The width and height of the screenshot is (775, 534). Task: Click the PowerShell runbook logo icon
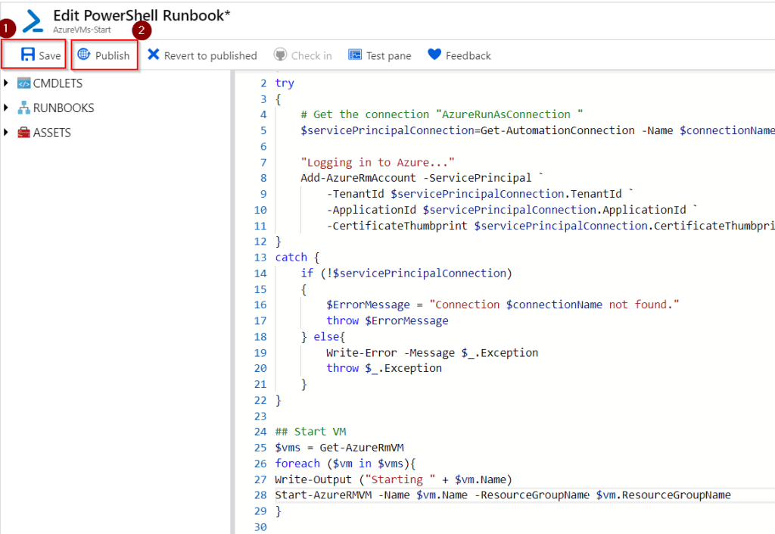pos(33,22)
